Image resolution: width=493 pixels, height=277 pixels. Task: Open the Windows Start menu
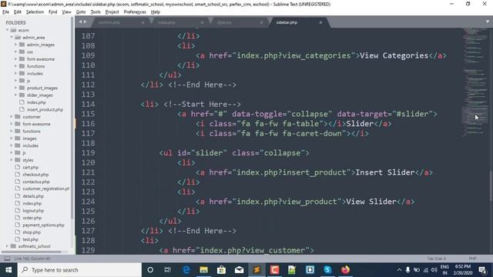(8, 270)
